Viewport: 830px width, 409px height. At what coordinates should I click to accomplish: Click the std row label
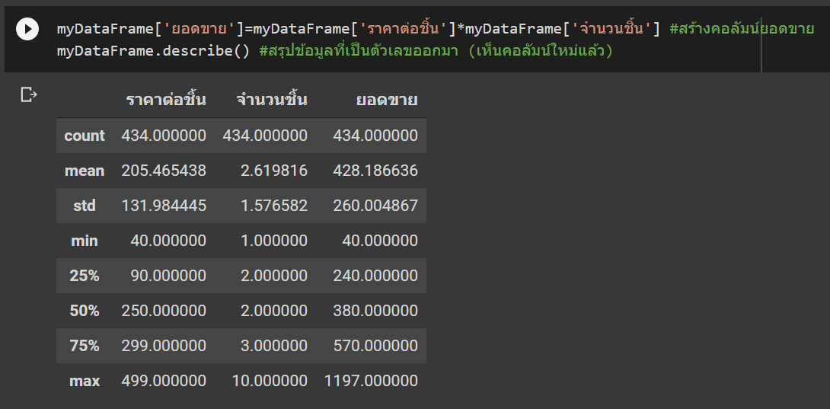[x=85, y=206]
